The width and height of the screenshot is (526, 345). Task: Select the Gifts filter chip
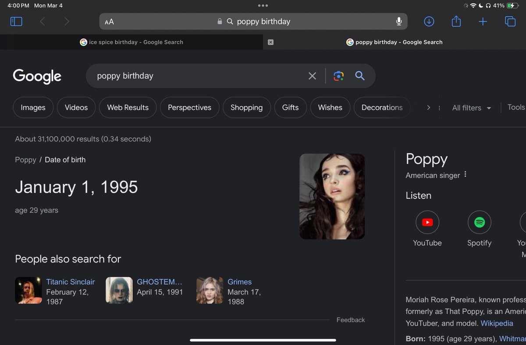(x=290, y=108)
